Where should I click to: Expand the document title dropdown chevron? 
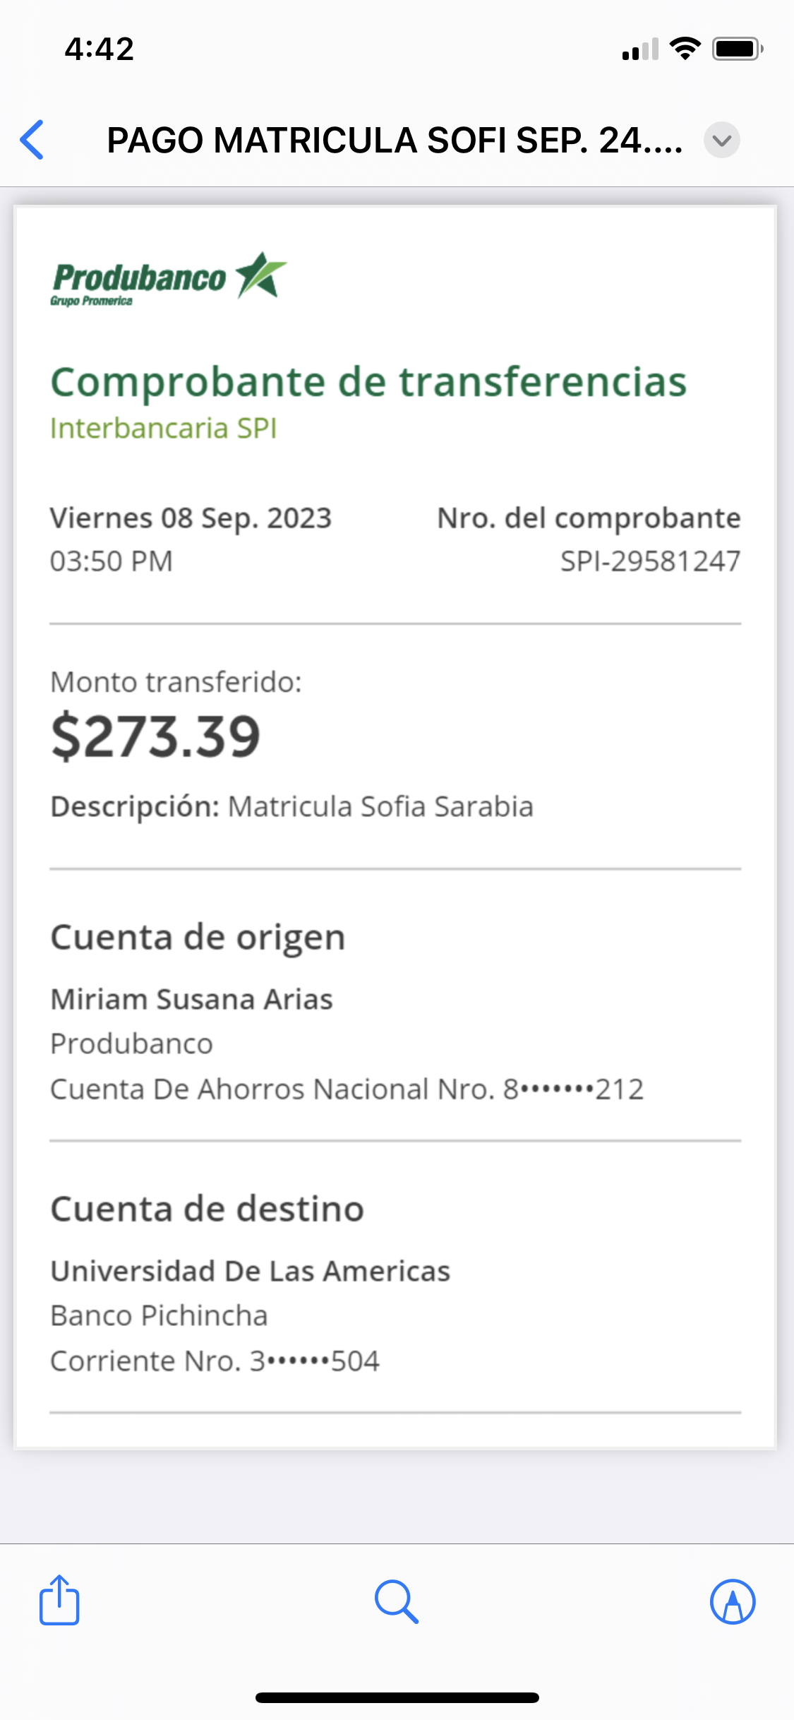pos(721,140)
